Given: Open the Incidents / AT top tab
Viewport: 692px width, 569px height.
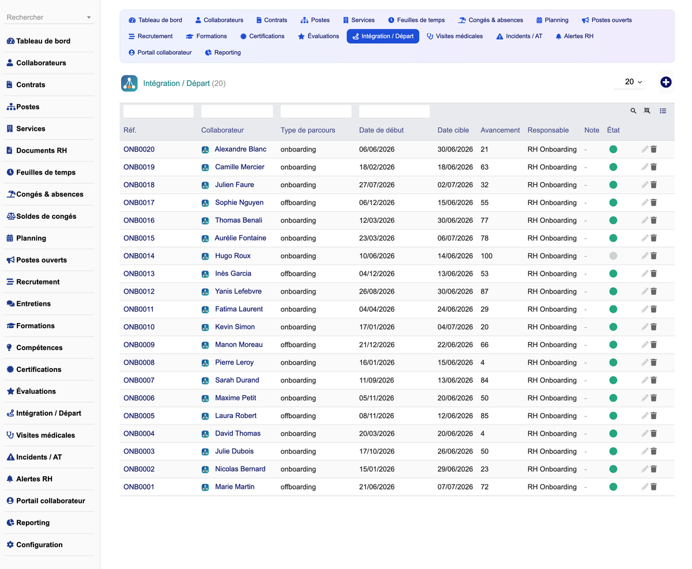Looking at the screenshot, I should click(519, 36).
